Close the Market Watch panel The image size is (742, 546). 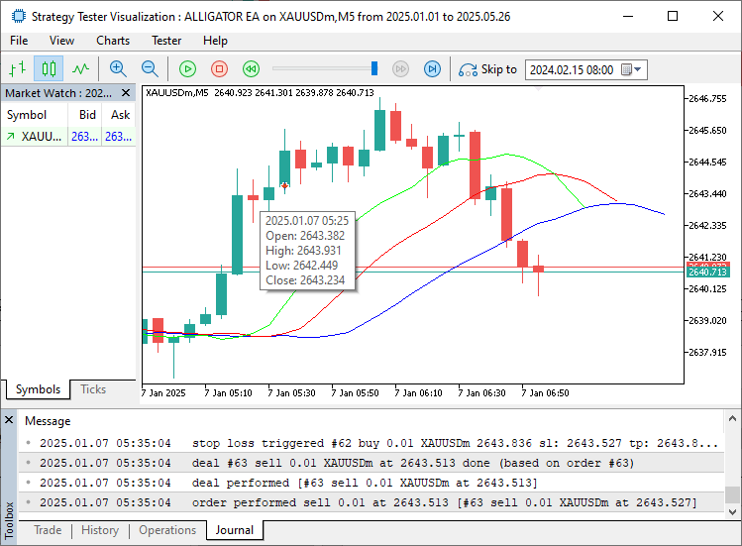(126, 92)
